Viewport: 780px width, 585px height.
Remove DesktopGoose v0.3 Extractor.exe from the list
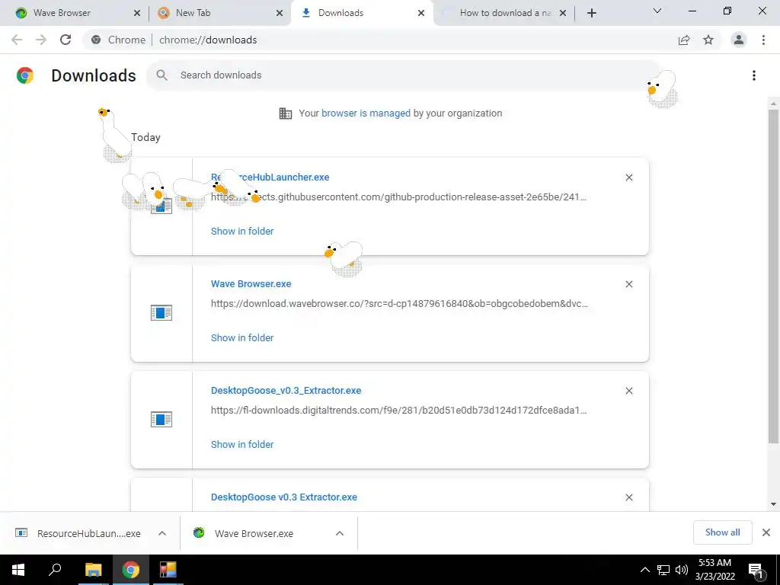click(x=628, y=497)
